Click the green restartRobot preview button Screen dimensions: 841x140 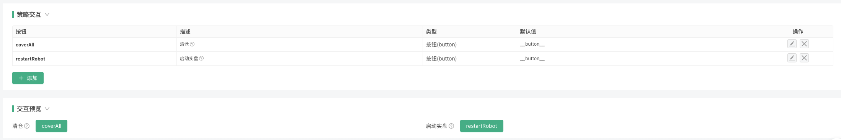pos(482,126)
